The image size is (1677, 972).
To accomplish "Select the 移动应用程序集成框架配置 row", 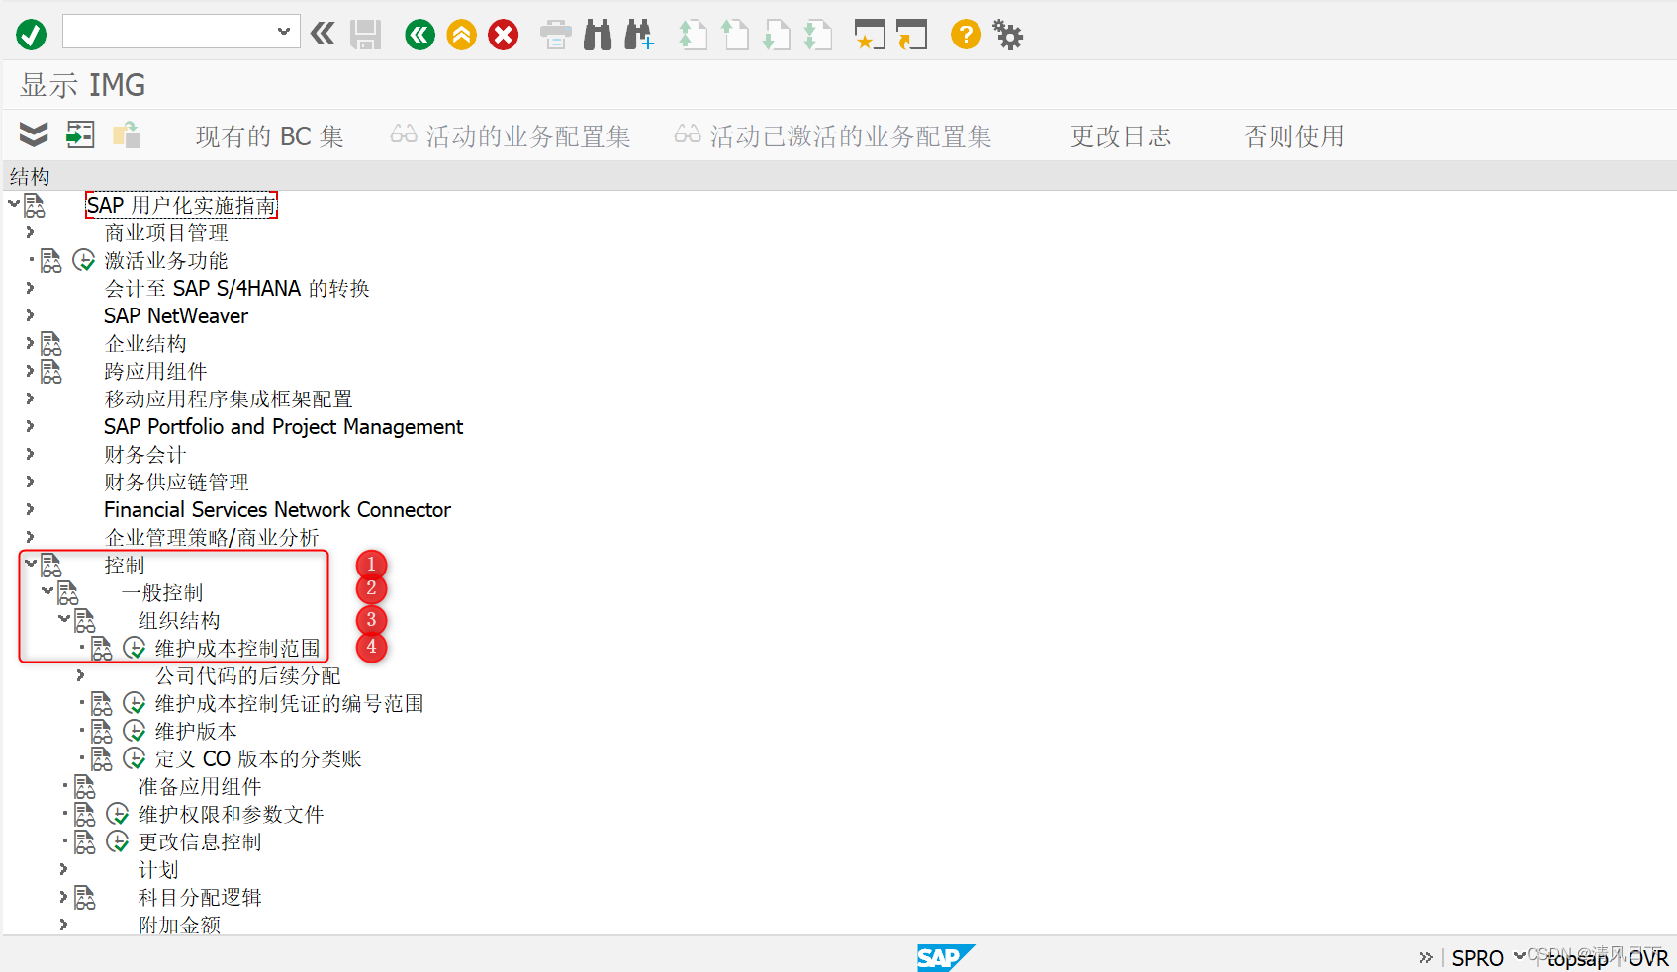I will pos(229,398).
